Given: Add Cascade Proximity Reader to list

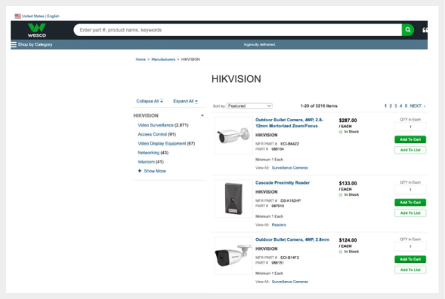Looking at the screenshot, I should point(410,212).
